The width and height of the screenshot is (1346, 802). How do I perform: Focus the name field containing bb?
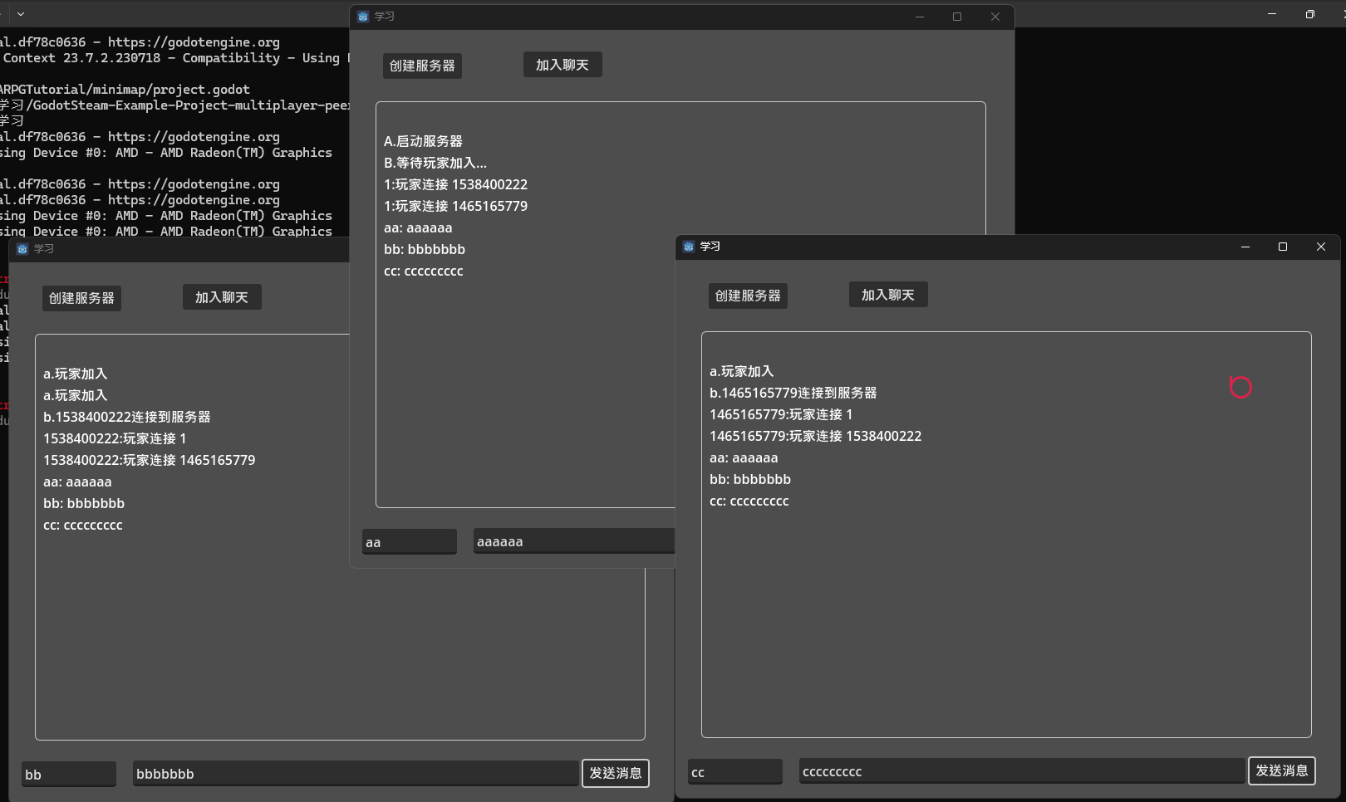tap(69, 774)
